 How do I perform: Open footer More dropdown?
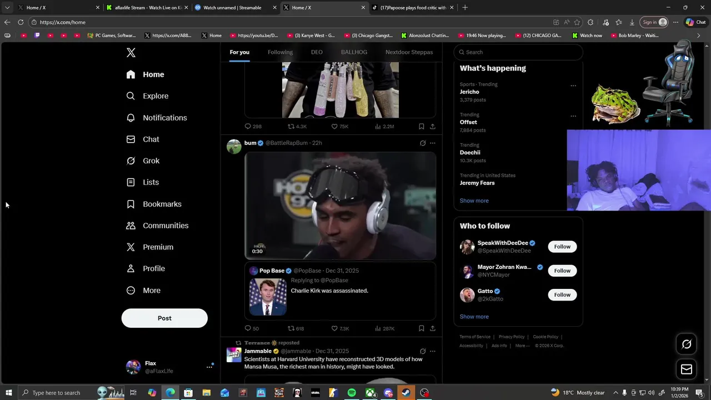click(522, 346)
